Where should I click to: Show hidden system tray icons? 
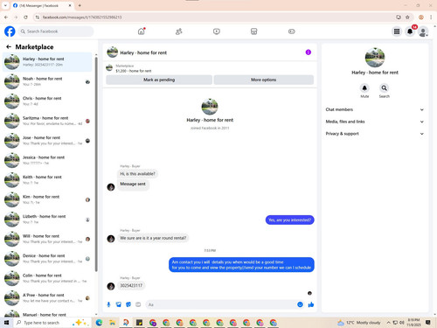click(388, 323)
